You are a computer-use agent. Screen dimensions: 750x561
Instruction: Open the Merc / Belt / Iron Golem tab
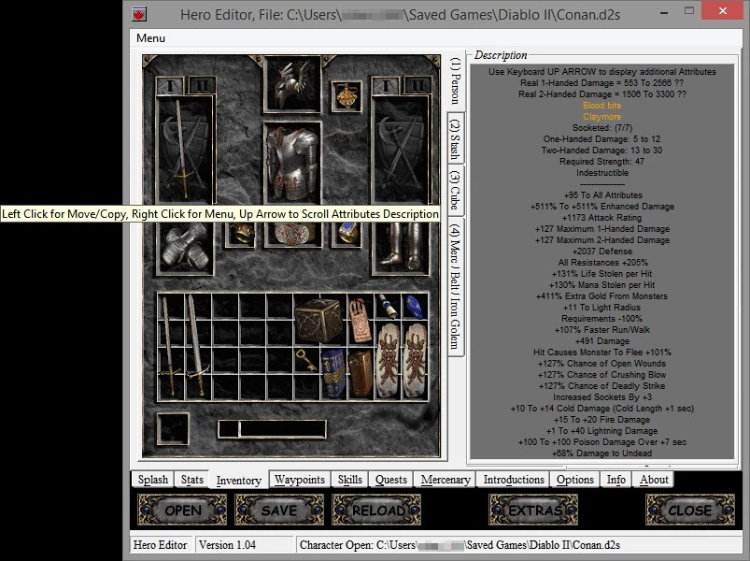point(455,287)
